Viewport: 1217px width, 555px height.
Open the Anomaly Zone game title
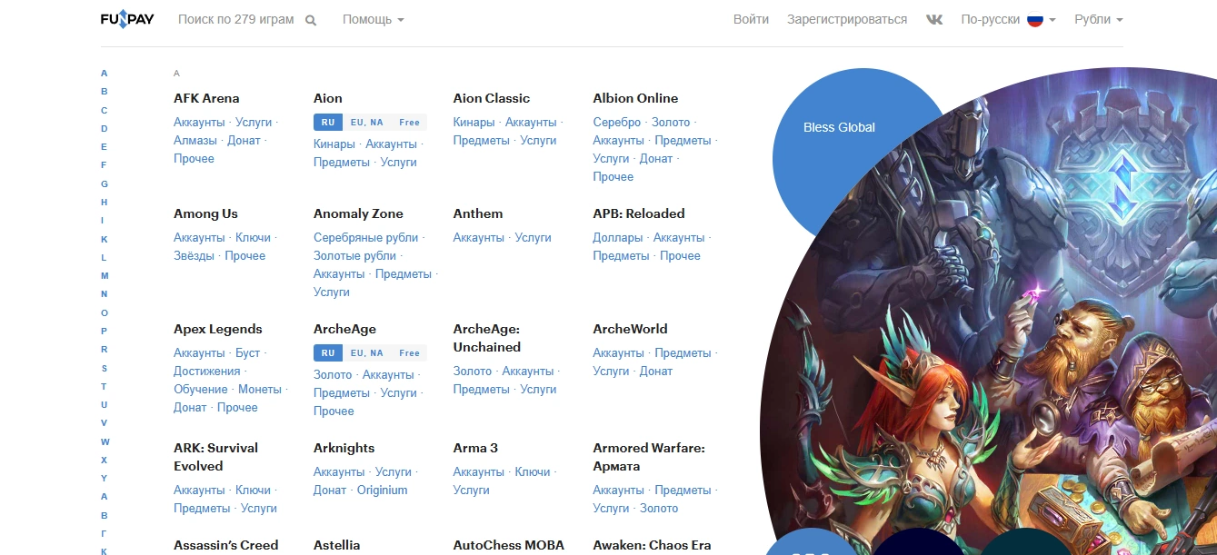[x=358, y=213]
